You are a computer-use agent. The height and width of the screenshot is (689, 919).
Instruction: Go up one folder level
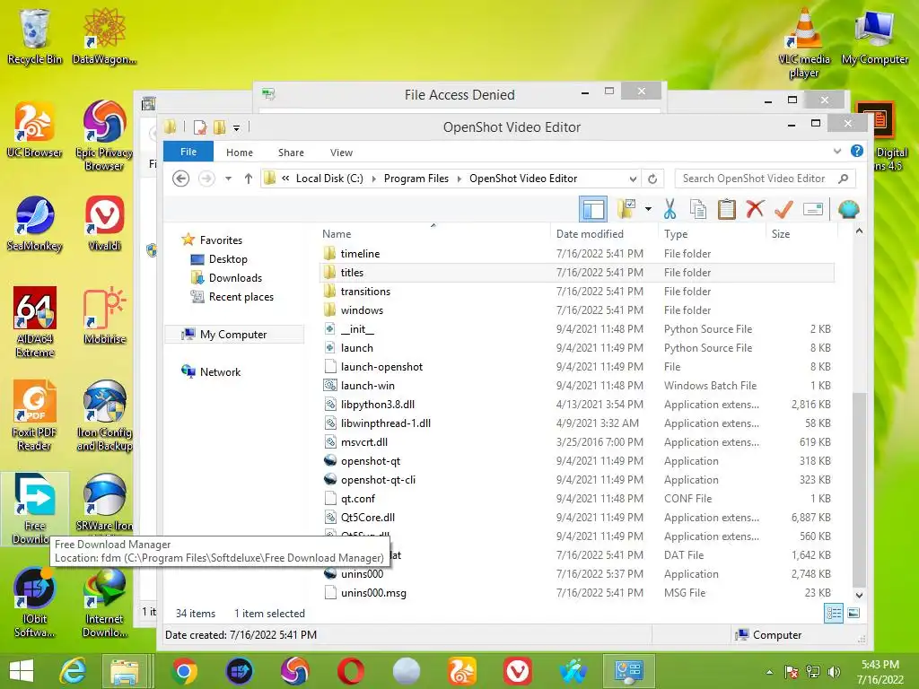249,179
